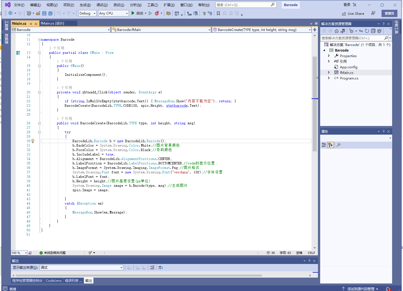Expand the fMain.cs tree node
Screen dimensions: 403x291
[x=329, y=72]
